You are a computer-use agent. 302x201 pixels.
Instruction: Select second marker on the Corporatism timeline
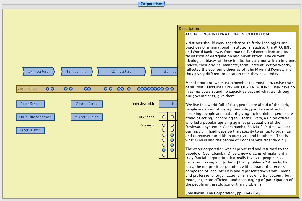(52, 89)
